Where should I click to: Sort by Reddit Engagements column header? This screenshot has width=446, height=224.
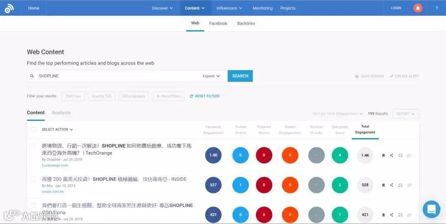(x=290, y=130)
